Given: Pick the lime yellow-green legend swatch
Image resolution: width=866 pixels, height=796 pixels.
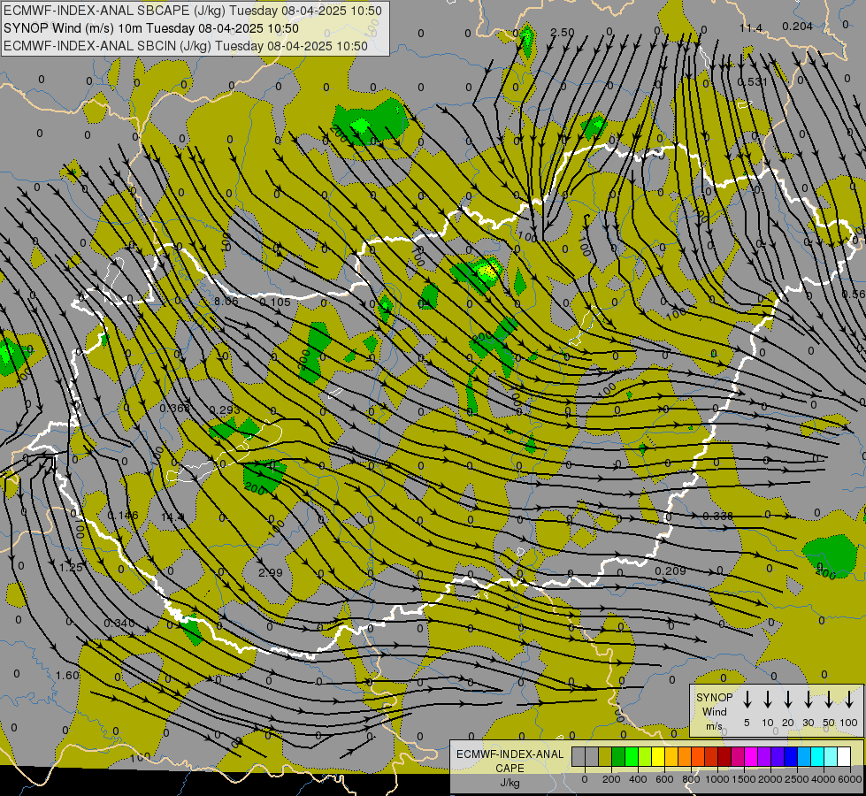Looking at the screenshot, I should [645, 756].
